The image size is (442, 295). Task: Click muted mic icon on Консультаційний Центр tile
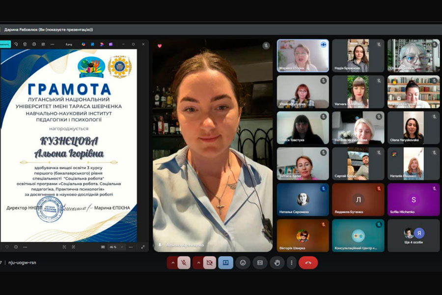coord(379,225)
